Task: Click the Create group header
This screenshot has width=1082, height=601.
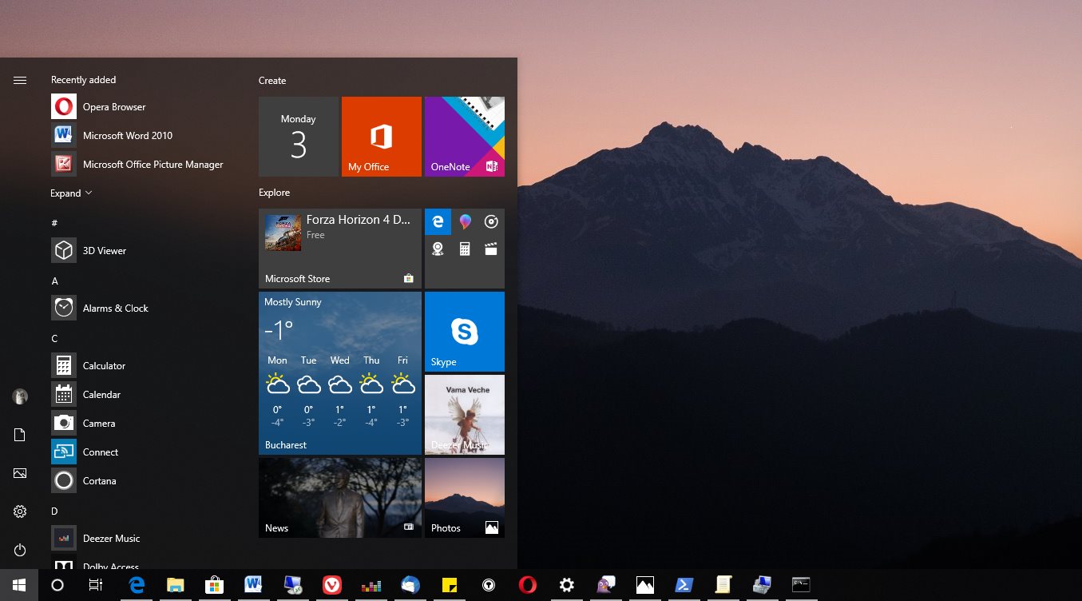Action: tap(272, 81)
